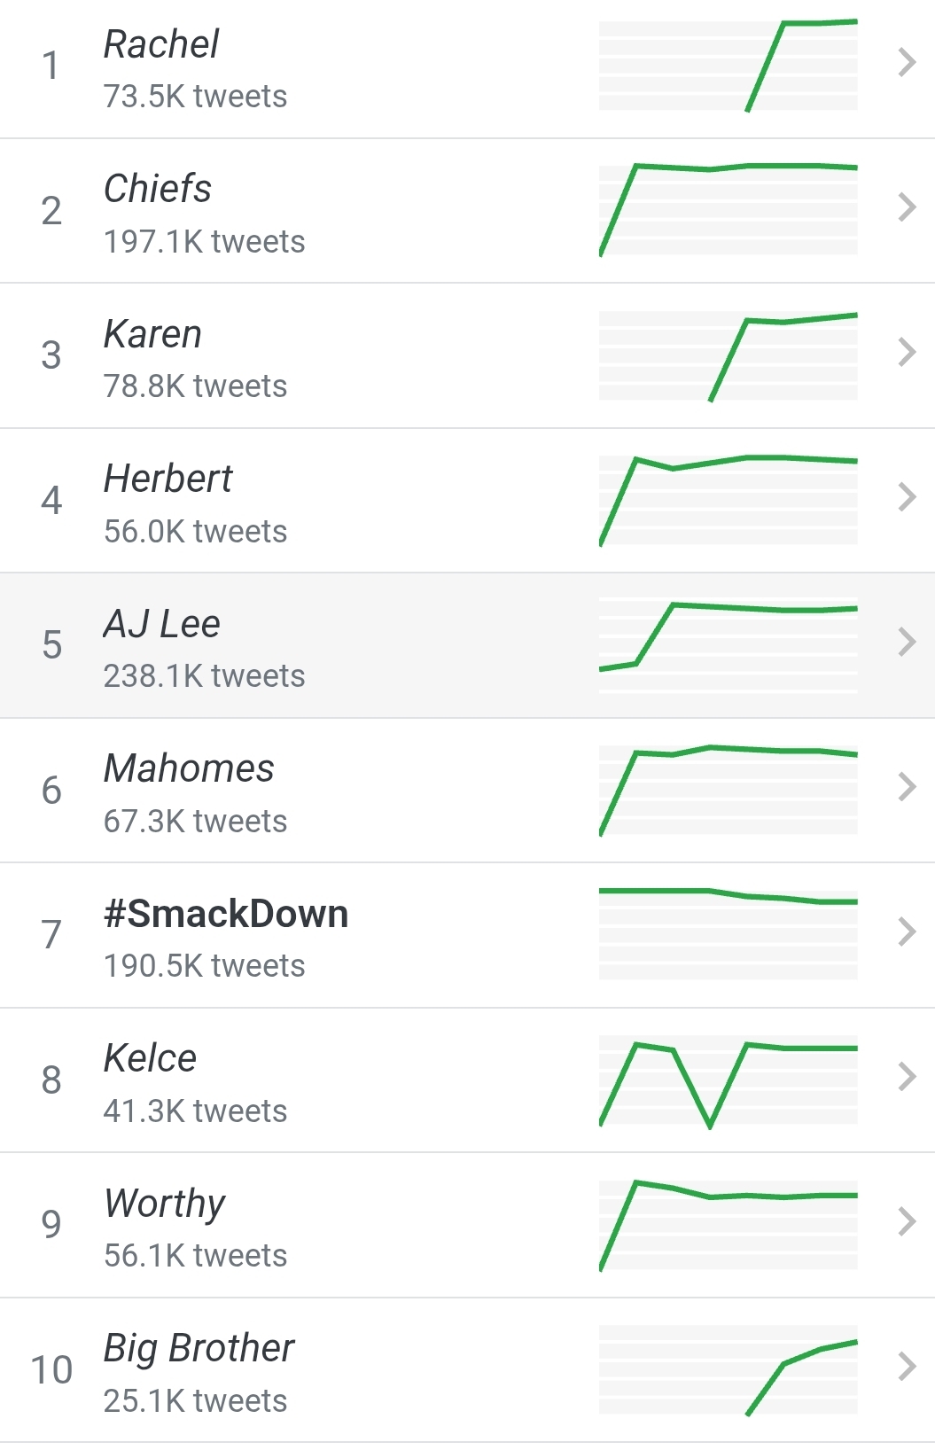Open Chiefs trend via right chevron

click(906, 207)
